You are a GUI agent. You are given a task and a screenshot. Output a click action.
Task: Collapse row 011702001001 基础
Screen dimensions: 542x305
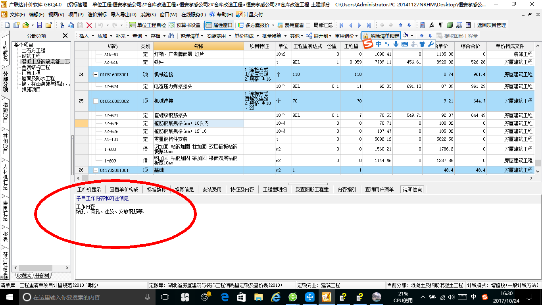pos(96,170)
